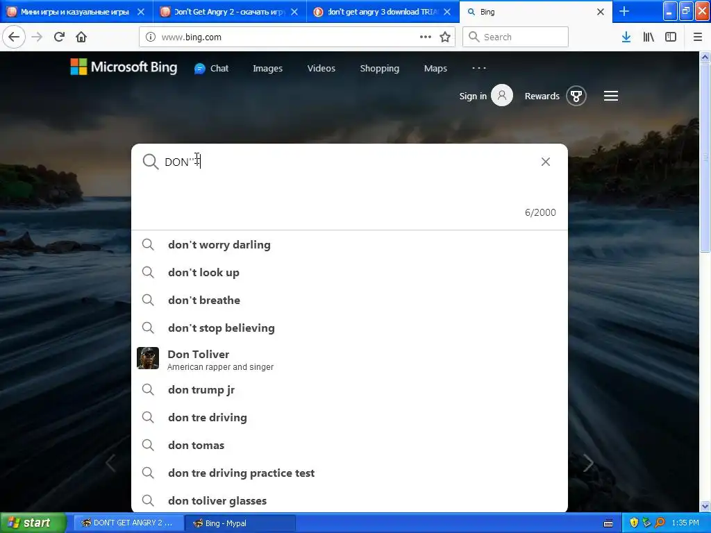Open Bing Chat
711x533 pixels.
pyautogui.click(x=211, y=69)
